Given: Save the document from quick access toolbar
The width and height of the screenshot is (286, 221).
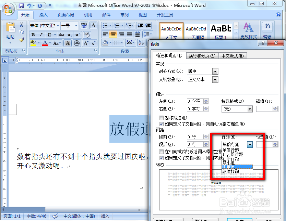Looking at the screenshot, I should 21,6.
